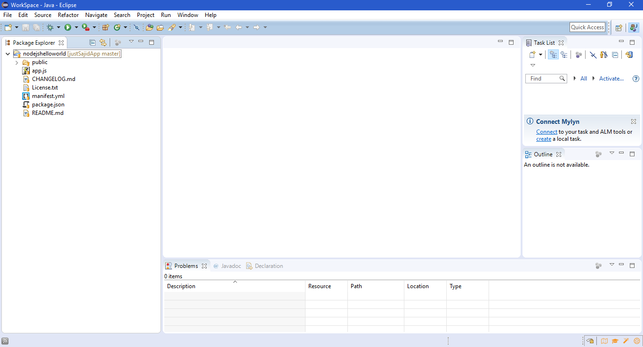Click the Open Perspective icon
Image resolution: width=643 pixels, height=347 pixels.
619,28
